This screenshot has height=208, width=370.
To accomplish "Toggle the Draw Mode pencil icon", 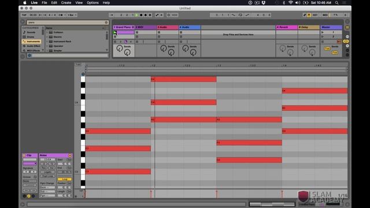I will click(x=305, y=15).
